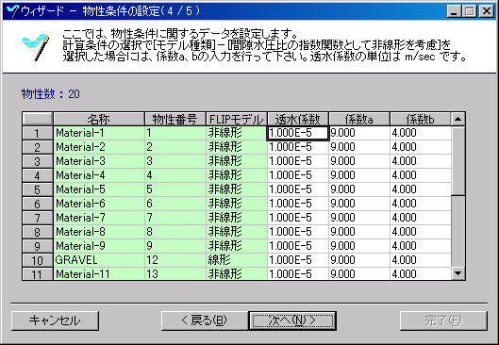Click the wand icon beside description text
Screen dimensions: 499x345
click(36, 48)
